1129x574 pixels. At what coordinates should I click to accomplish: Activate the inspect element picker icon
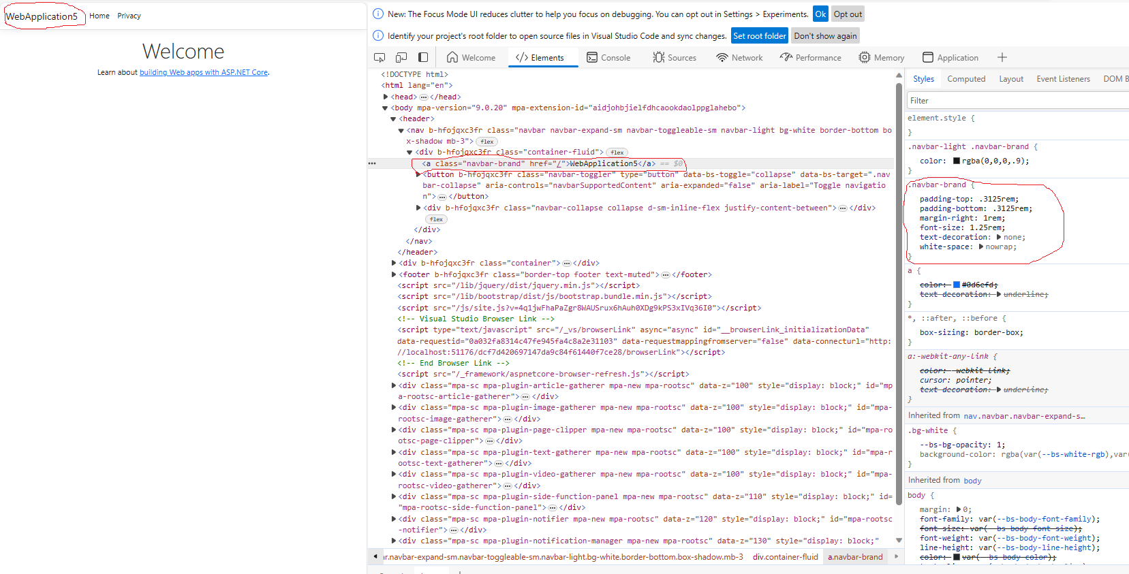(x=380, y=58)
